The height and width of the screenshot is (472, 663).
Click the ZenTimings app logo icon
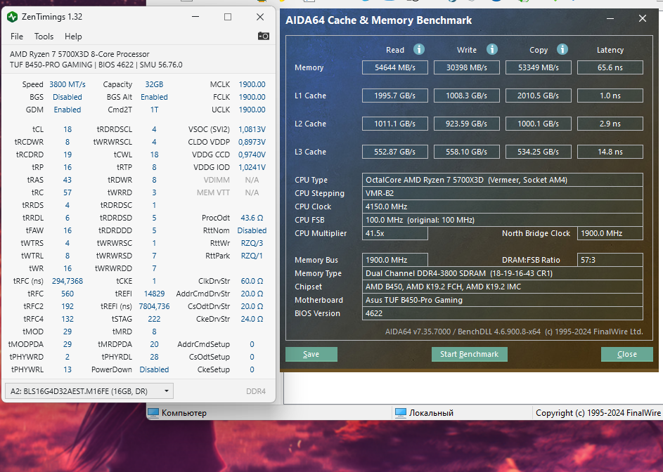(13, 17)
